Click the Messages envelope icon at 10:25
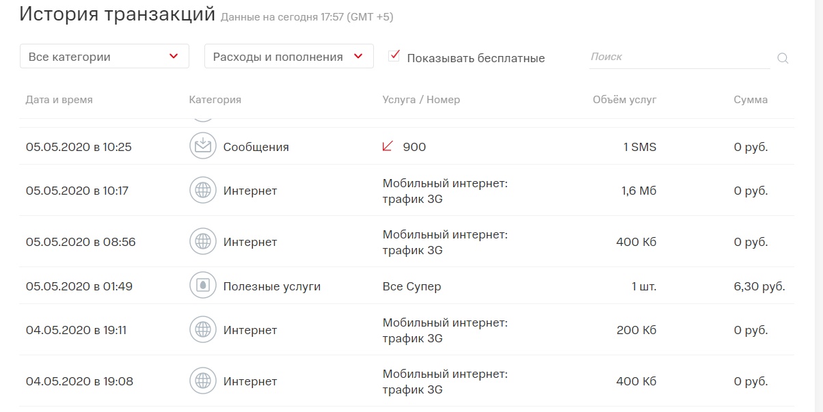This screenshot has height=412, width=823. [202, 146]
